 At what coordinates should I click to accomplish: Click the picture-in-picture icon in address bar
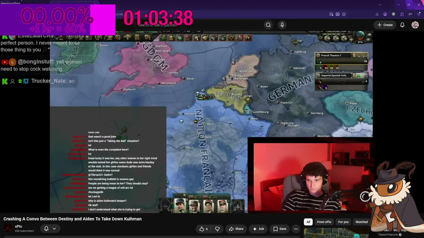(x=331, y=14)
